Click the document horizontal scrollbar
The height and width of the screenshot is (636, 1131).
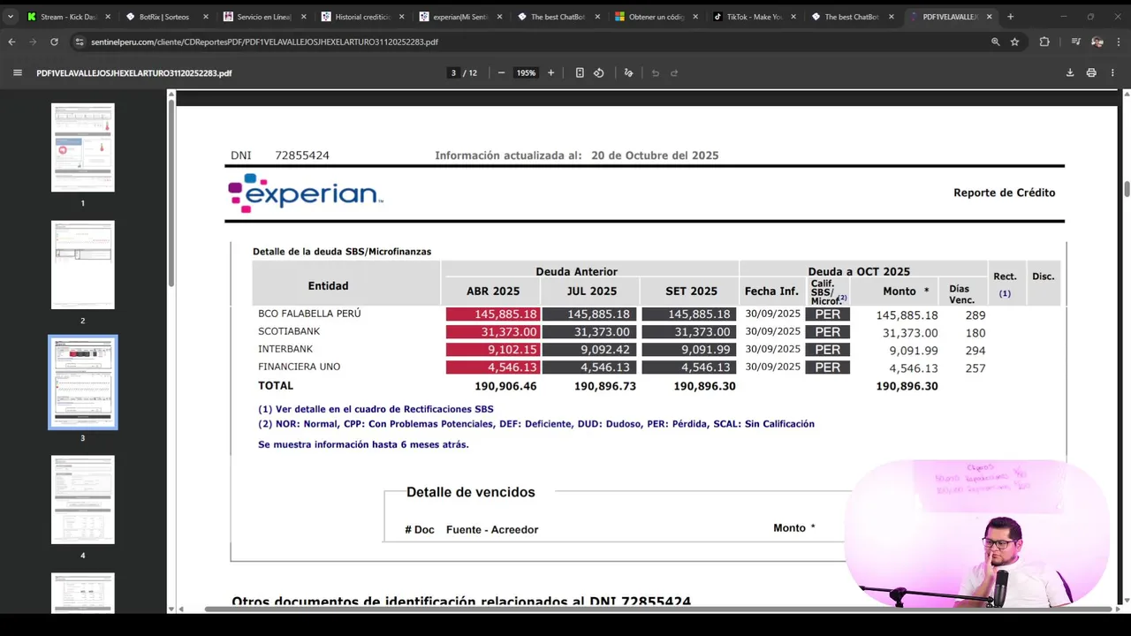[x=658, y=609]
